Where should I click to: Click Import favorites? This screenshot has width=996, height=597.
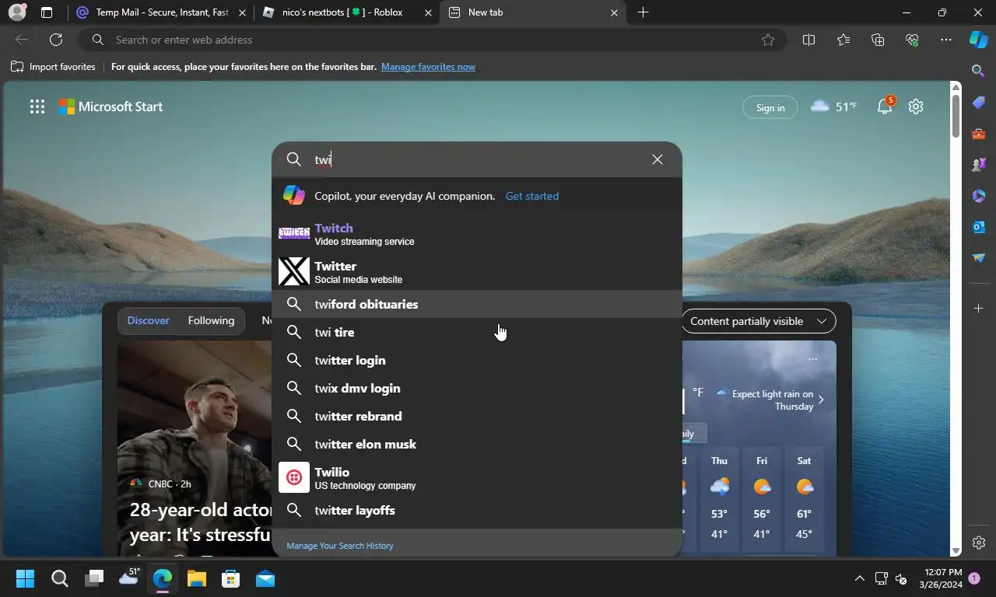pos(53,67)
